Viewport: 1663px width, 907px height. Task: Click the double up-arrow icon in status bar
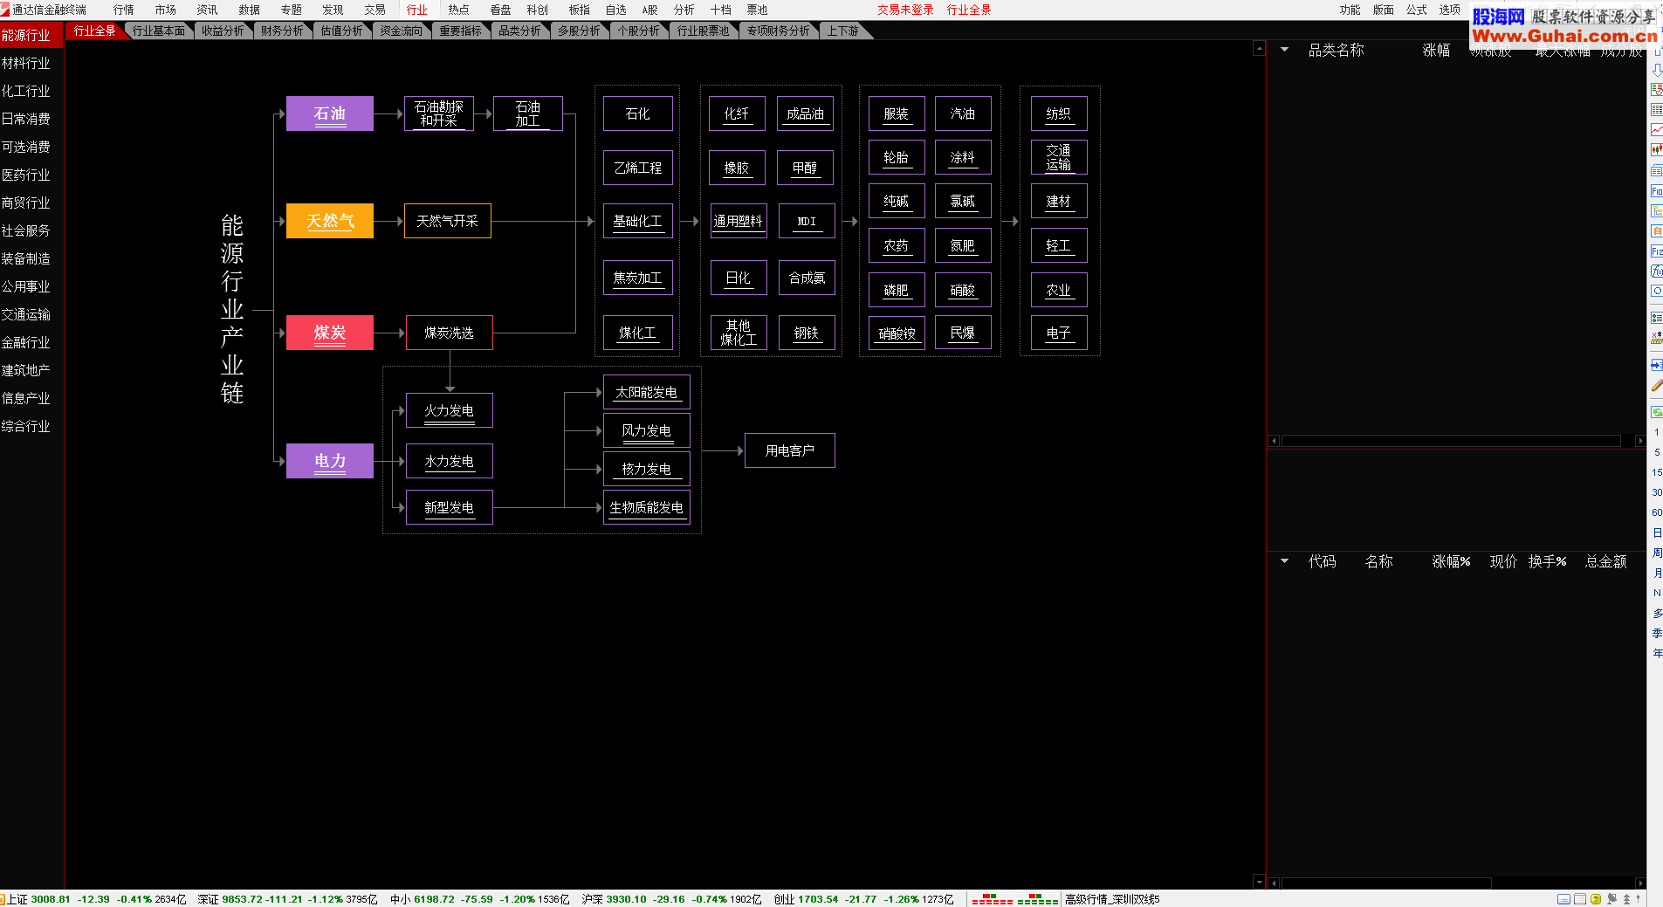point(1626,899)
